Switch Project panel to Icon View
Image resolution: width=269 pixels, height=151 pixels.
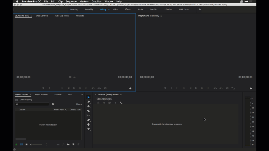point(26,145)
